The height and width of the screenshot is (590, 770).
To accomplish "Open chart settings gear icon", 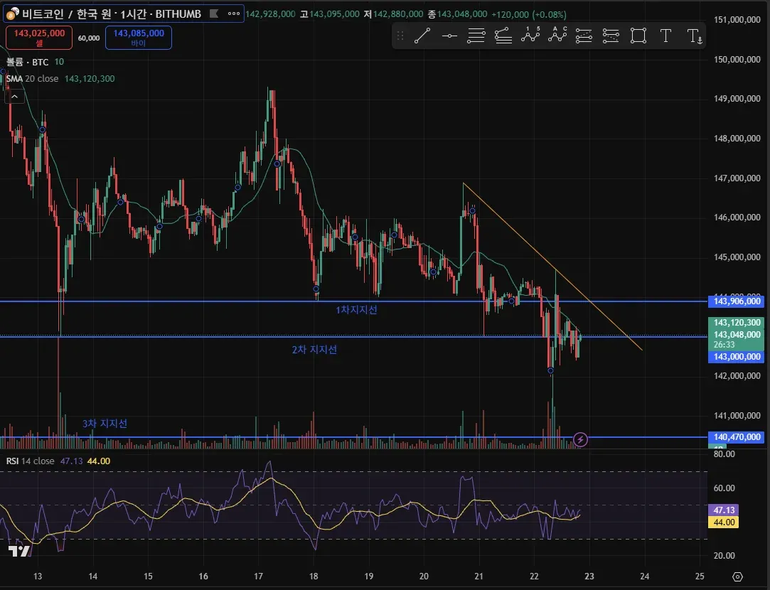I will [x=737, y=576].
